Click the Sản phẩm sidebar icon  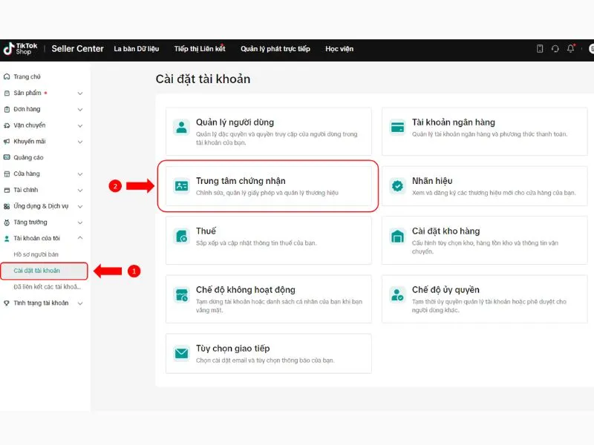pyautogui.click(x=7, y=93)
